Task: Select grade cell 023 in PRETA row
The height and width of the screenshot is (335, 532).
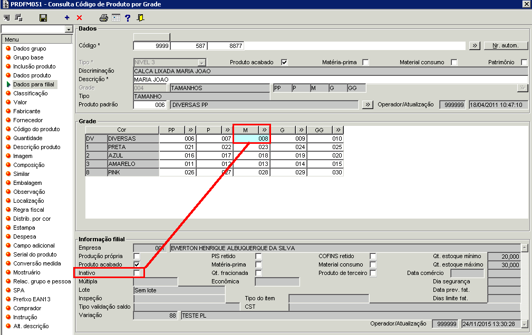Action: pyautogui.click(x=252, y=147)
